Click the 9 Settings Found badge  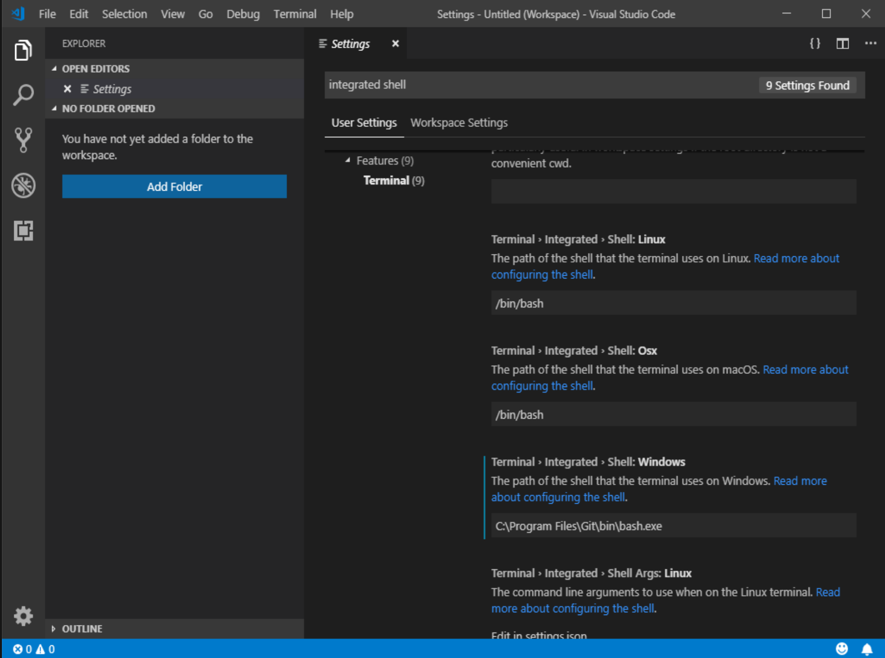tap(808, 85)
